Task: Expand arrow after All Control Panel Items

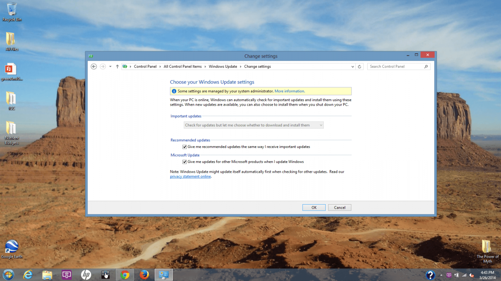Action: click(205, 67)
